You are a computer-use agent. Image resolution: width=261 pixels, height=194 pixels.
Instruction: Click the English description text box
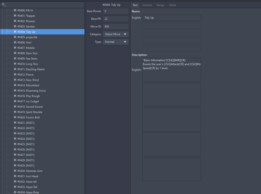[x=171, y=69]
